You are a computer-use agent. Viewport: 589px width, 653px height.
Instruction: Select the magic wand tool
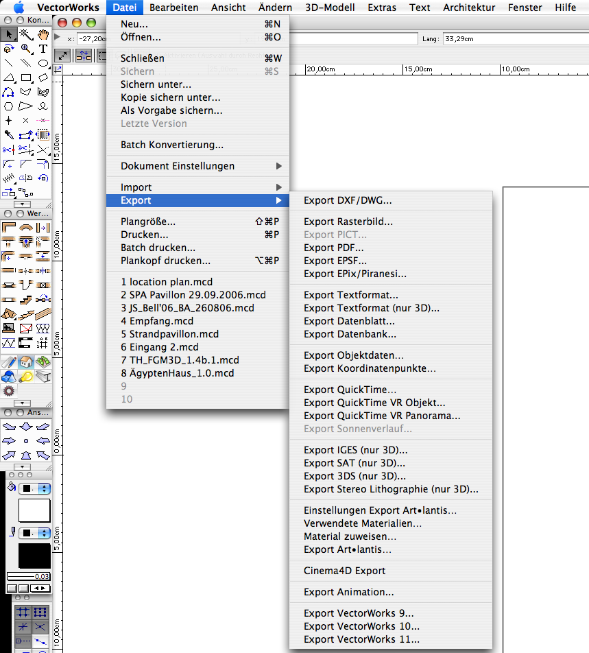[26, 34]
